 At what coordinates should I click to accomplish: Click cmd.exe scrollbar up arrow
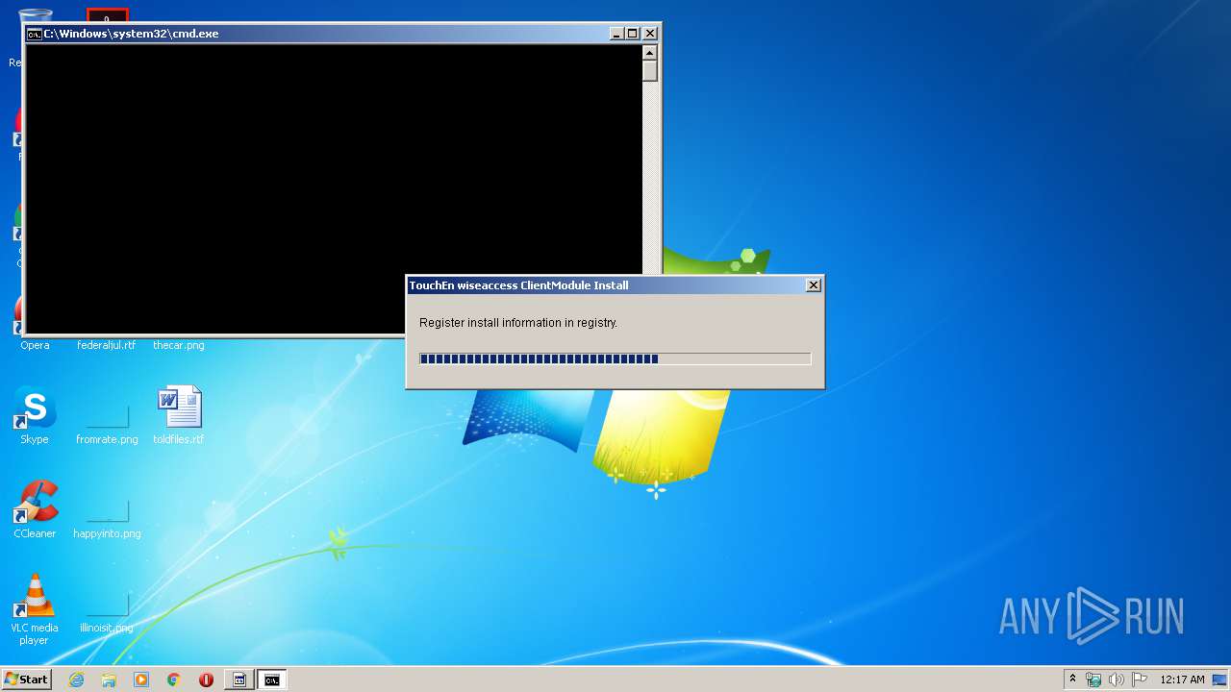coord(650,53)
